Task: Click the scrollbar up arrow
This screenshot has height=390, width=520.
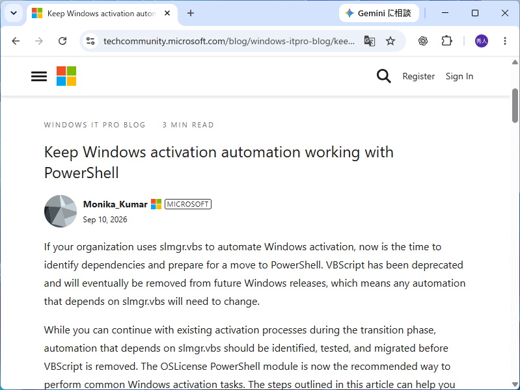Action: 515,62
